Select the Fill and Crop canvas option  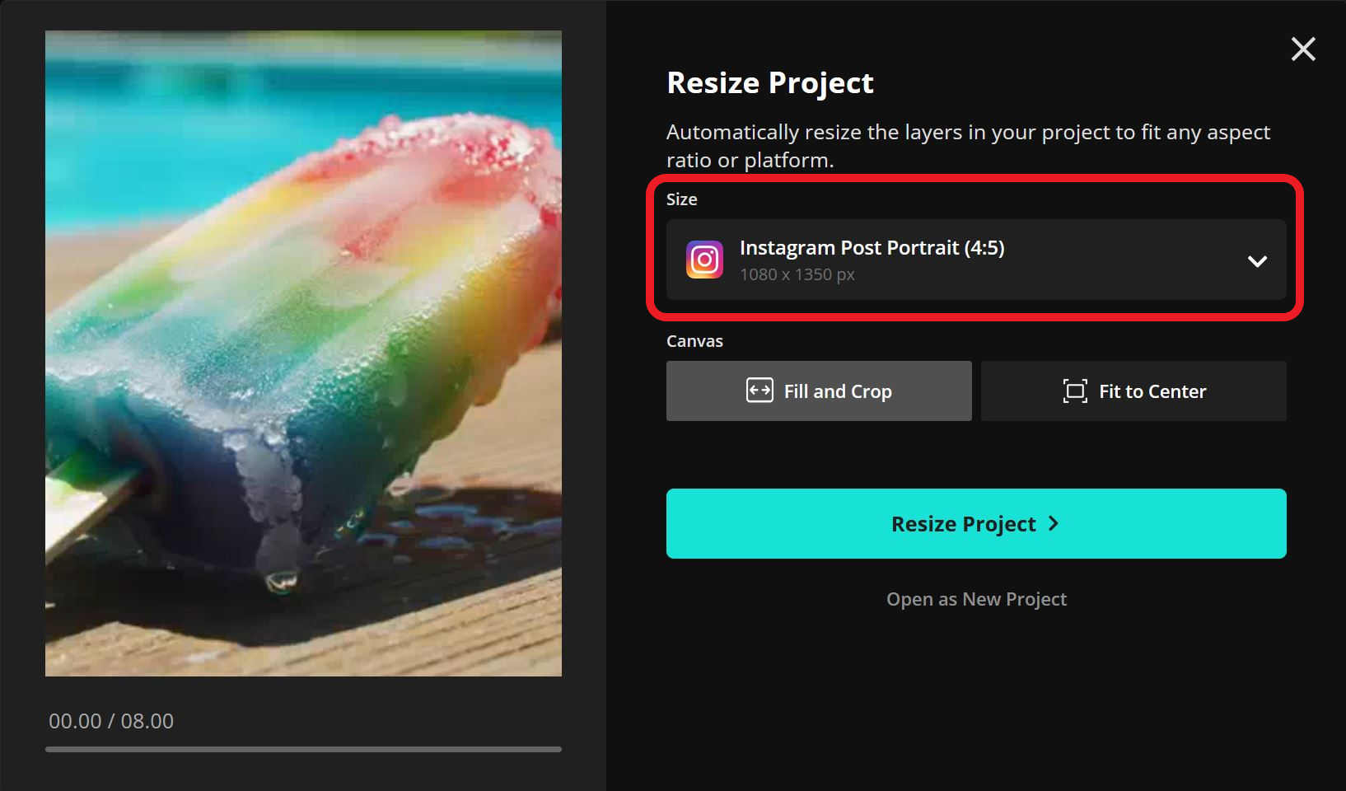coord(818,391)
